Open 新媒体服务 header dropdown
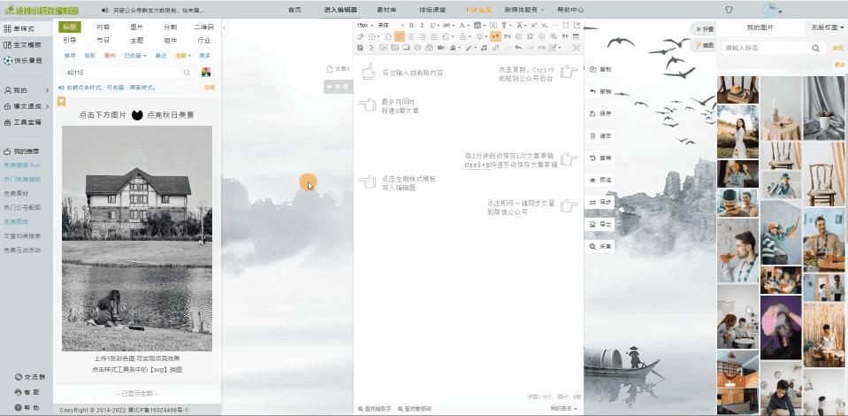 tap(523, 10)
